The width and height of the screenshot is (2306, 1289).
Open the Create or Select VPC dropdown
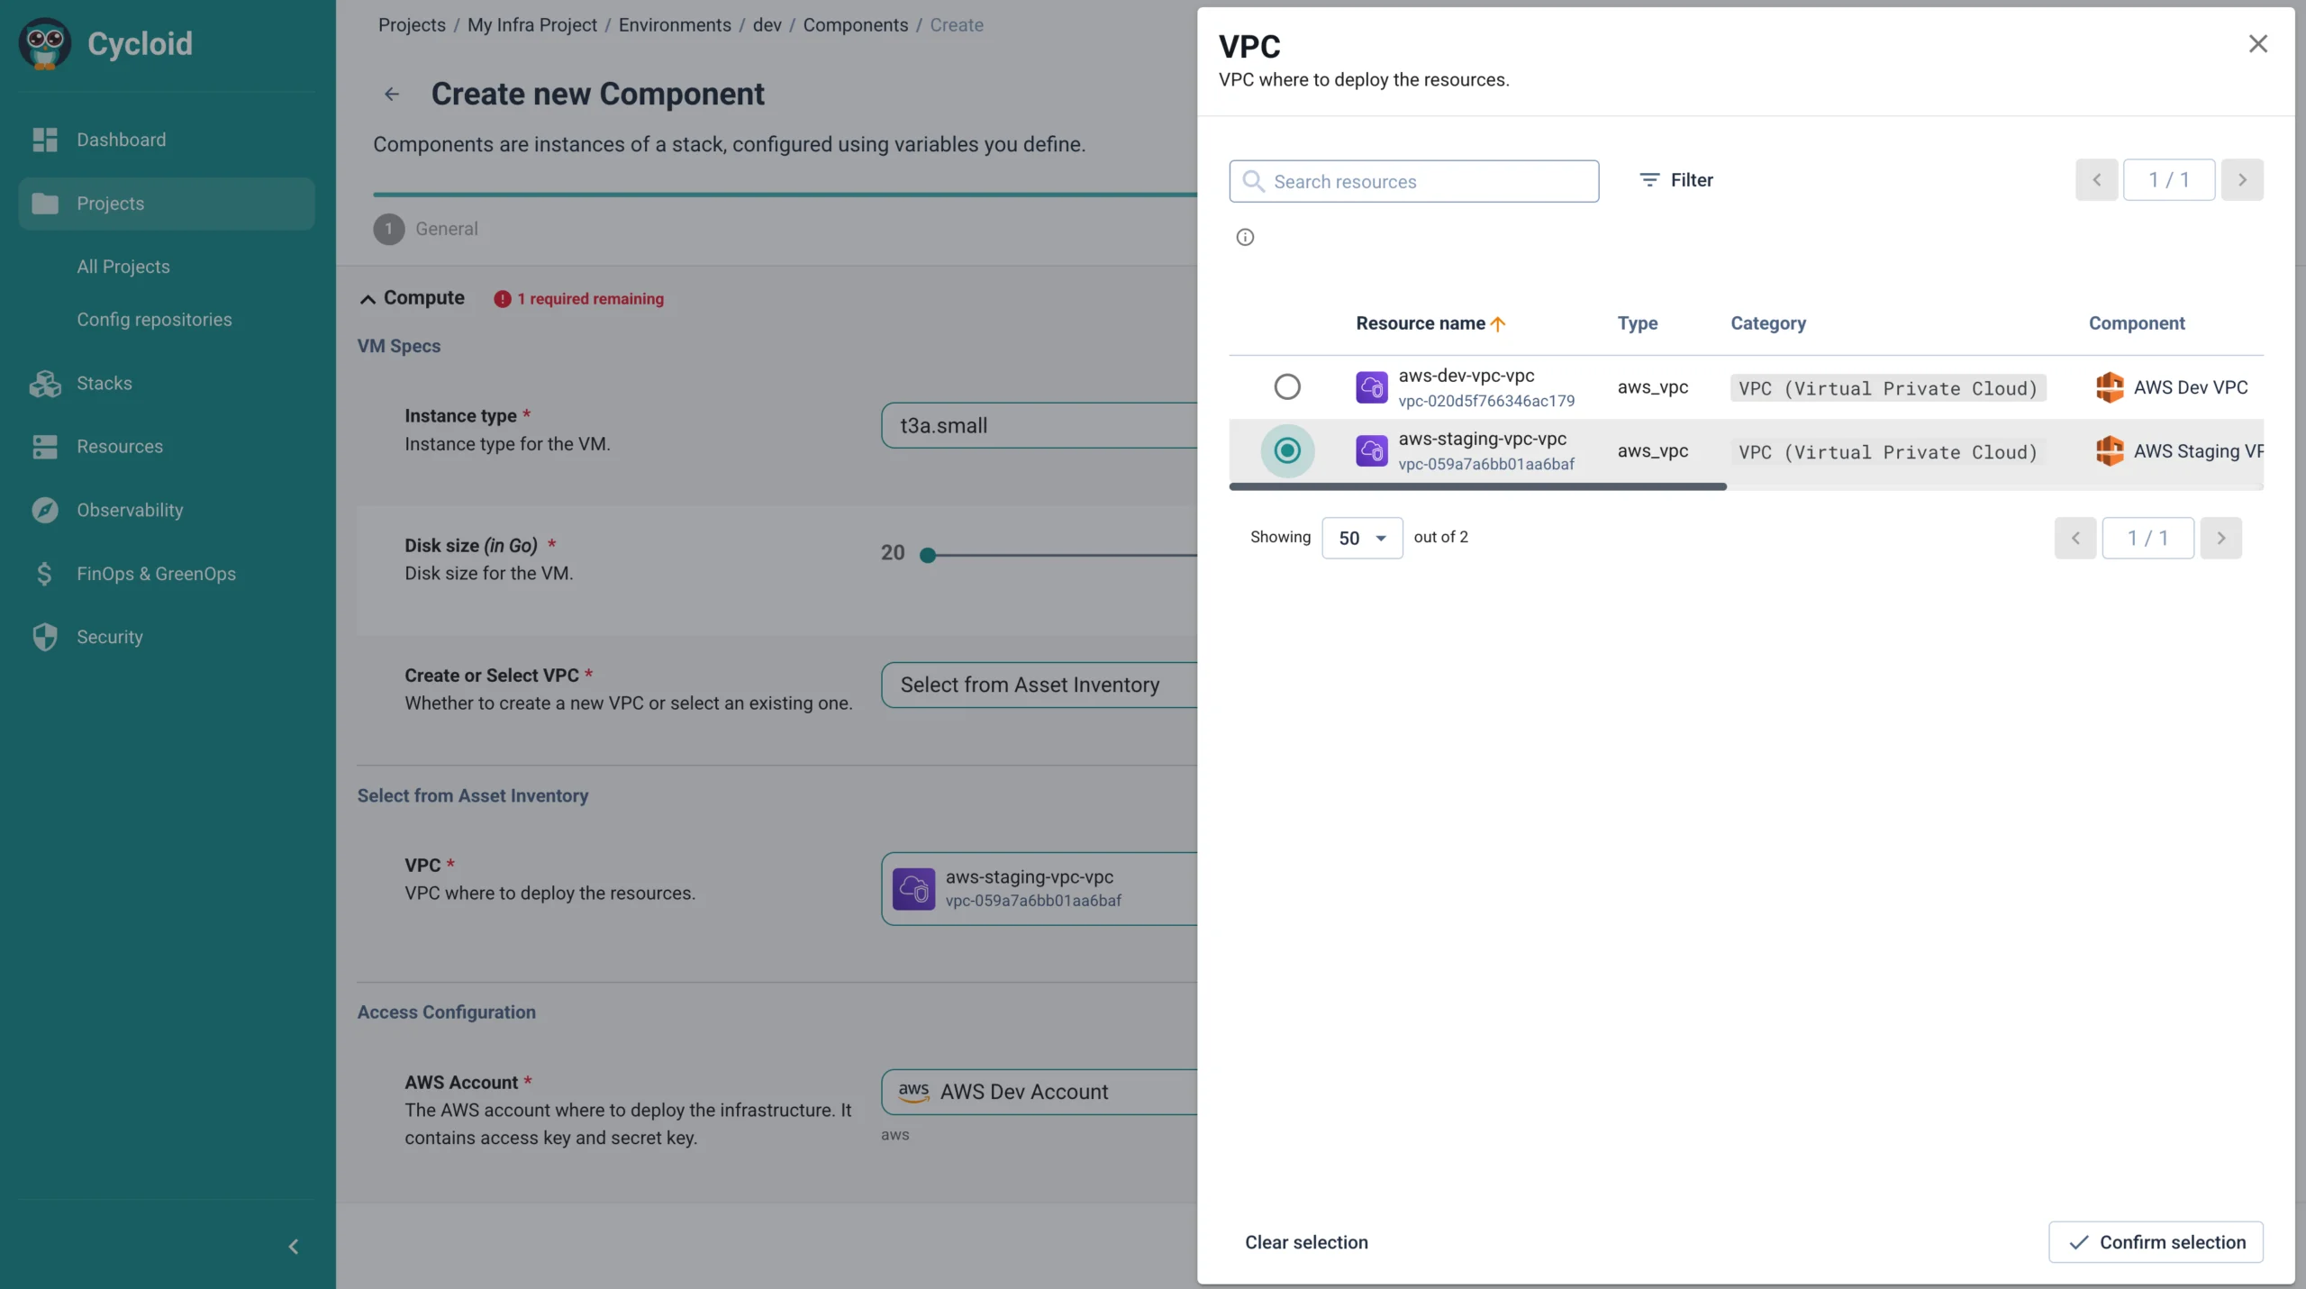click(x=1039, y=685)
